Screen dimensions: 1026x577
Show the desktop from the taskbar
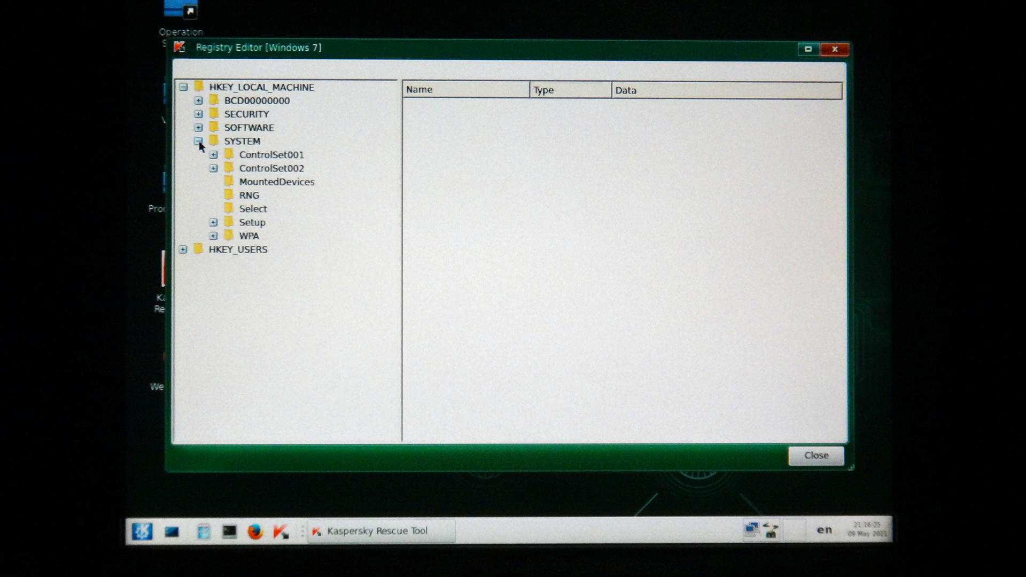172,532
